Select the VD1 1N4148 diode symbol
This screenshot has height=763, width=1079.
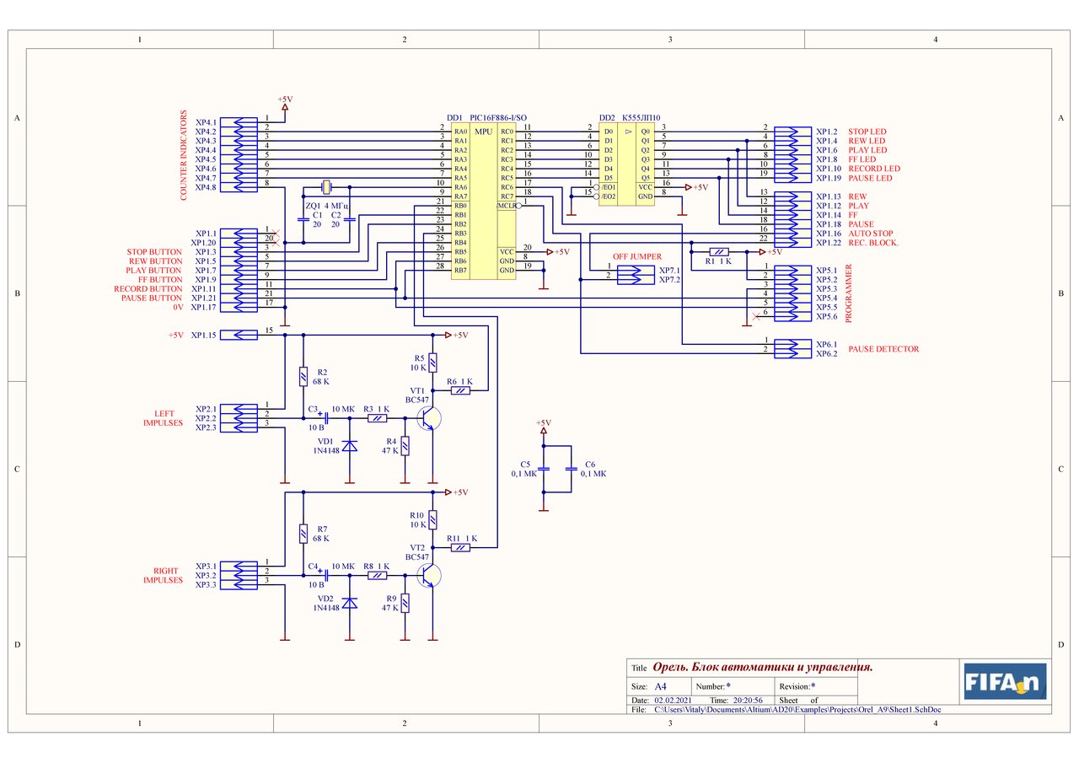click(x=350, y=444)
